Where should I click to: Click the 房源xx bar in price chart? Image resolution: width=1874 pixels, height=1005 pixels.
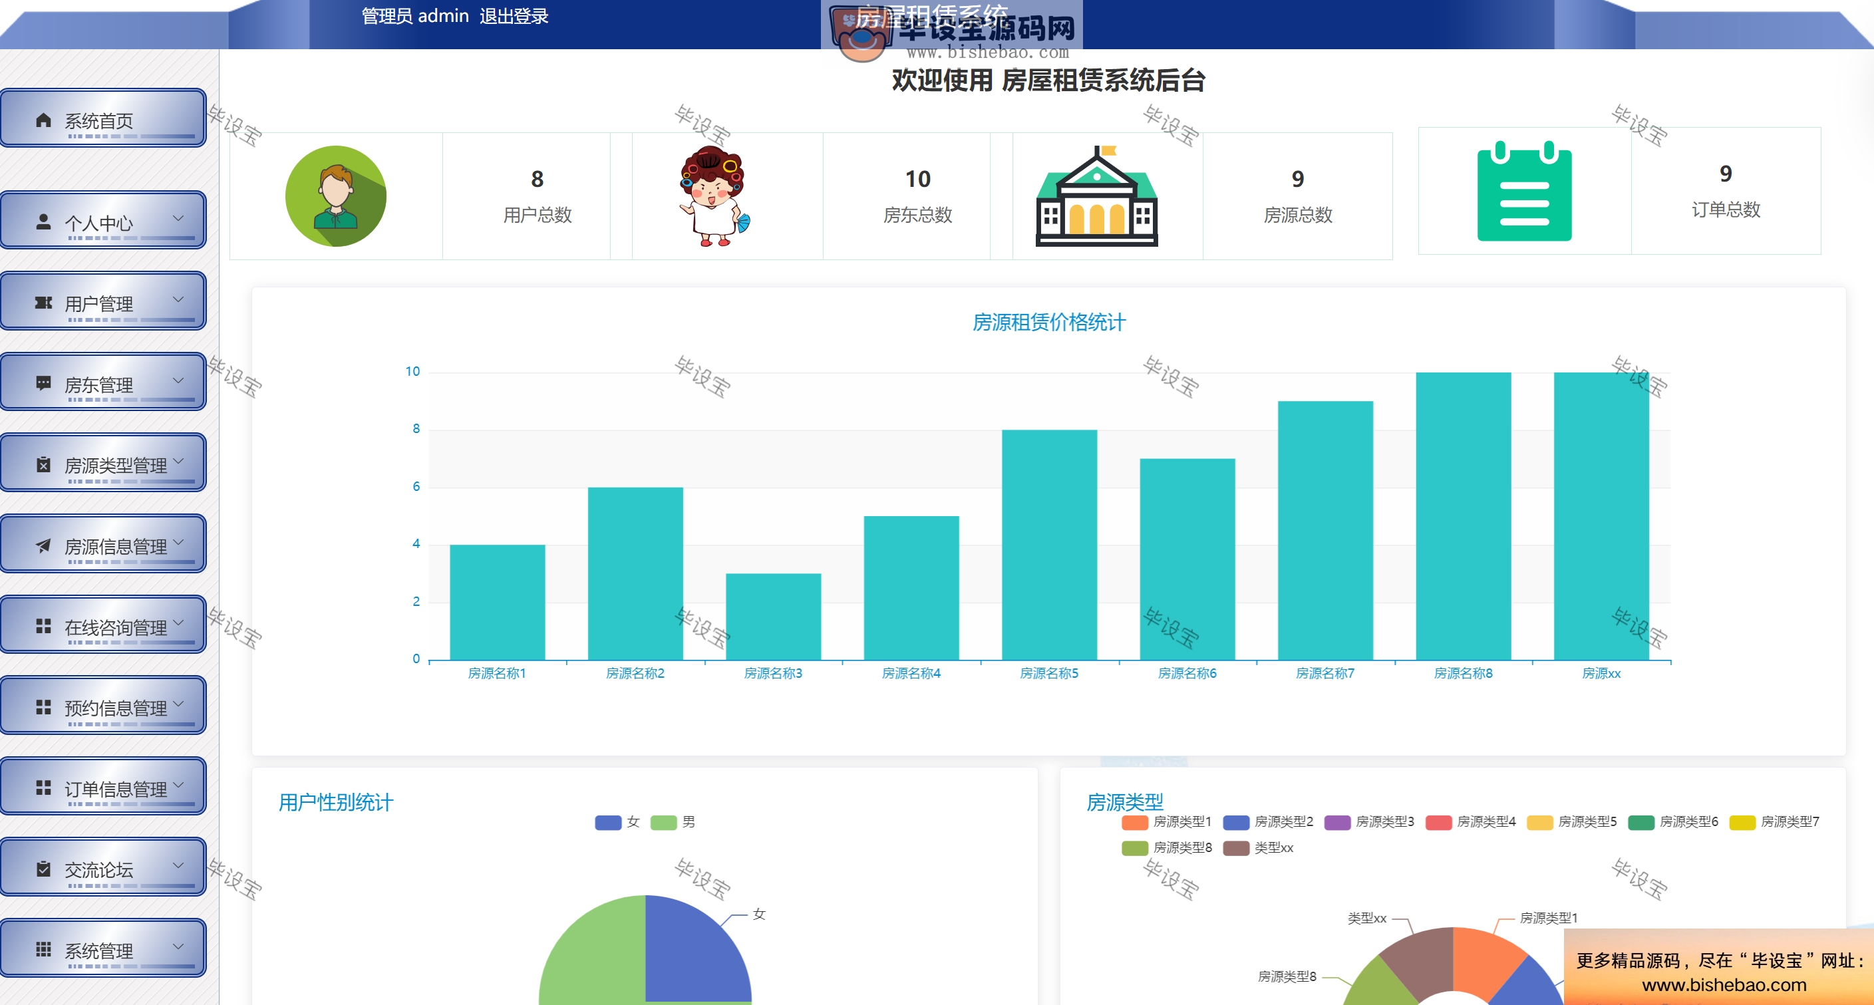[1601, 516]
